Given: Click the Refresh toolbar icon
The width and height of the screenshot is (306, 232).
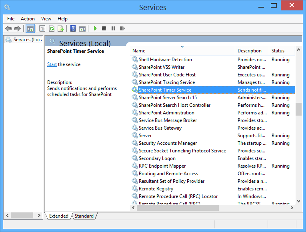Looking at the screenshot, I should point(52,29).
